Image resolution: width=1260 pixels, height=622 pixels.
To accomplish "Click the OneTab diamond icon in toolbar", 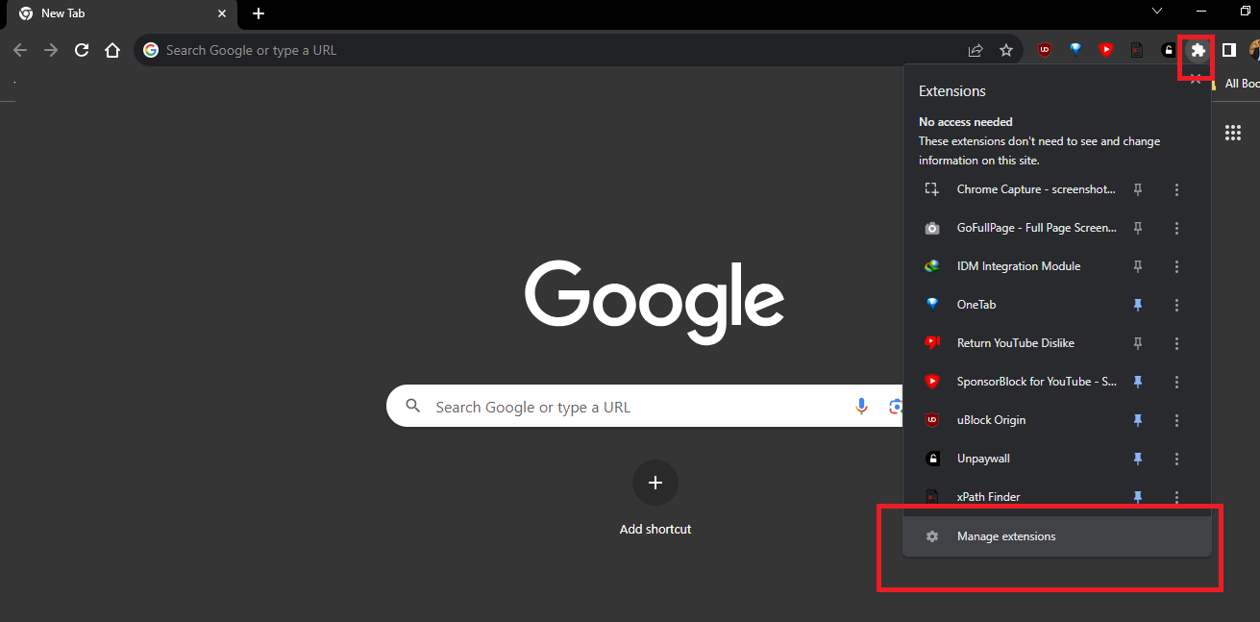I will click(1075, 50).
